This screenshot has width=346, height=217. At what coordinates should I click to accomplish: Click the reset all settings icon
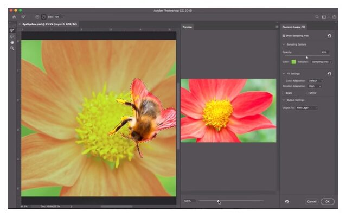tap(286, 202)
